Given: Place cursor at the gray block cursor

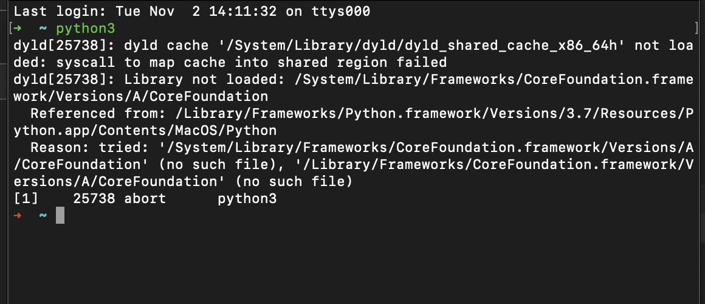Looking at the screenshot, I should coord(60,215).
